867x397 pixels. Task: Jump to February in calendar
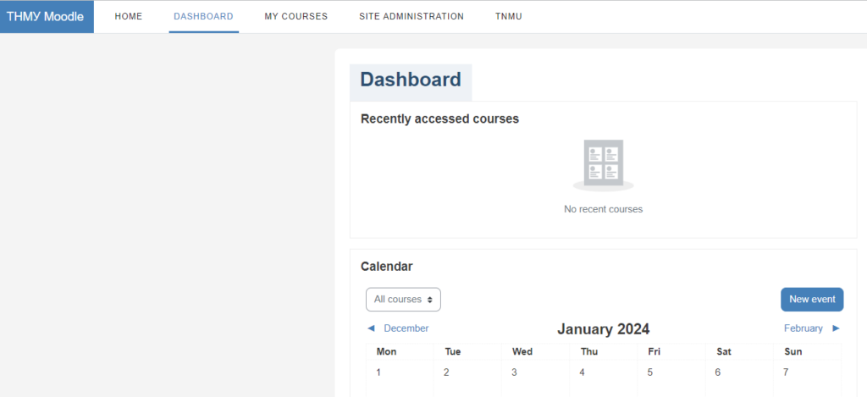coord(803,328)
